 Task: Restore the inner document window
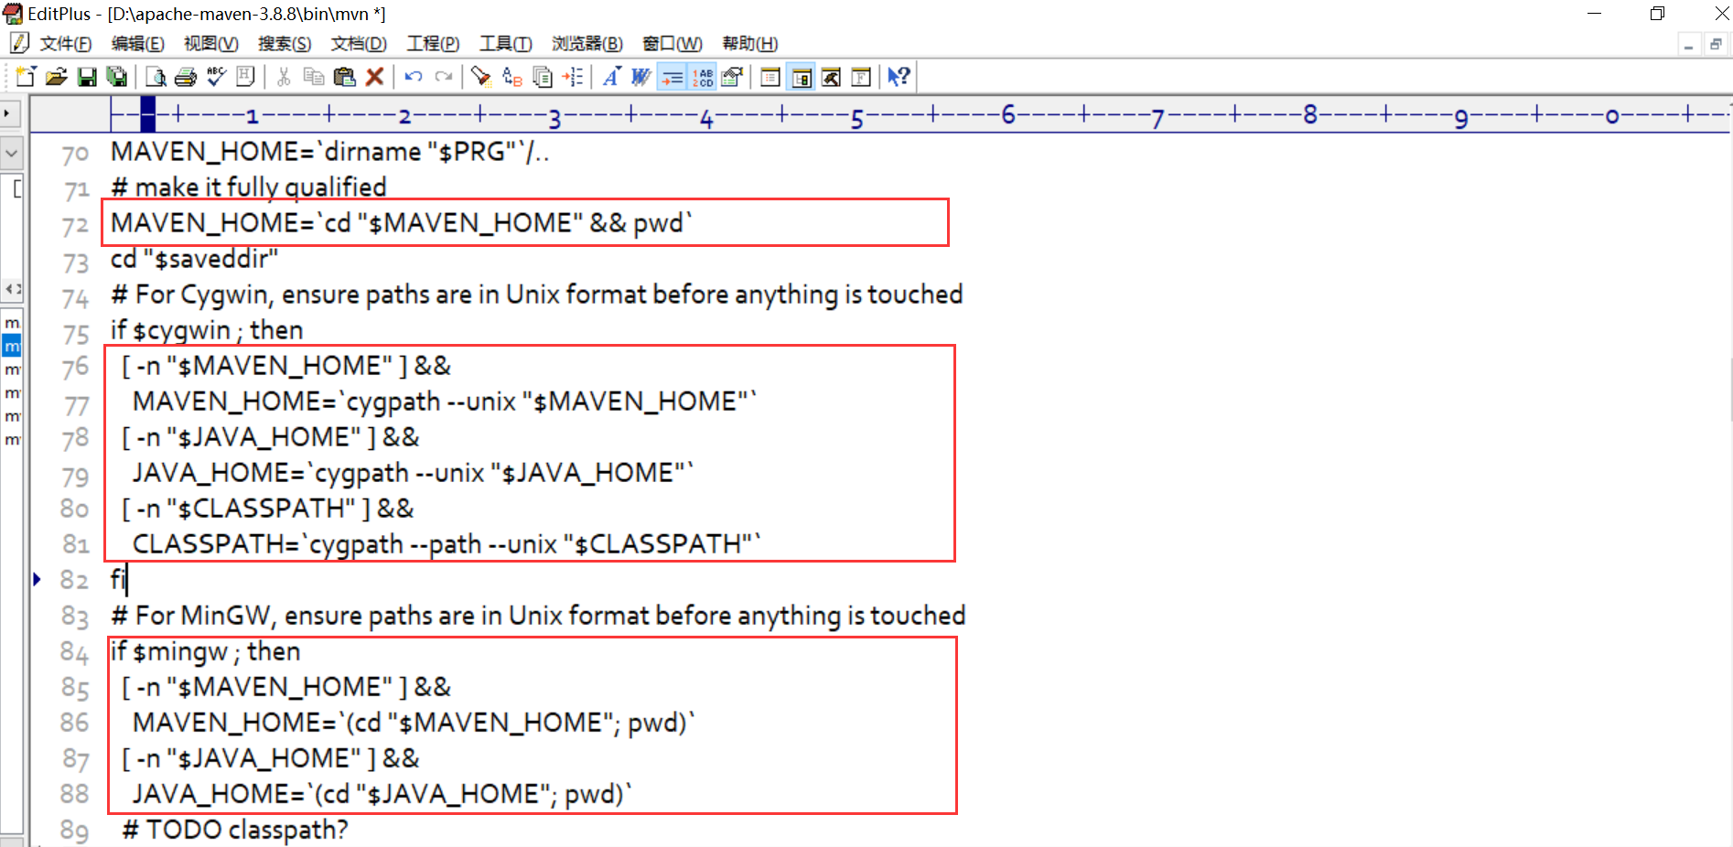coord(1716,45)
